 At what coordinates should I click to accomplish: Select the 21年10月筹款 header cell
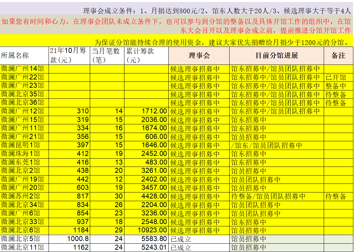click(x=69, y=56)
